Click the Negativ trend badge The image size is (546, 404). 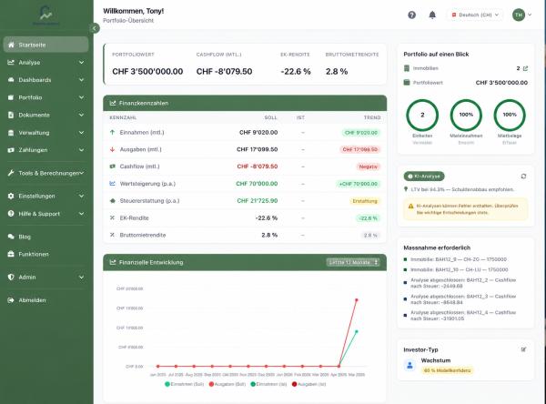pyautogui.click(x=368, y=167)
